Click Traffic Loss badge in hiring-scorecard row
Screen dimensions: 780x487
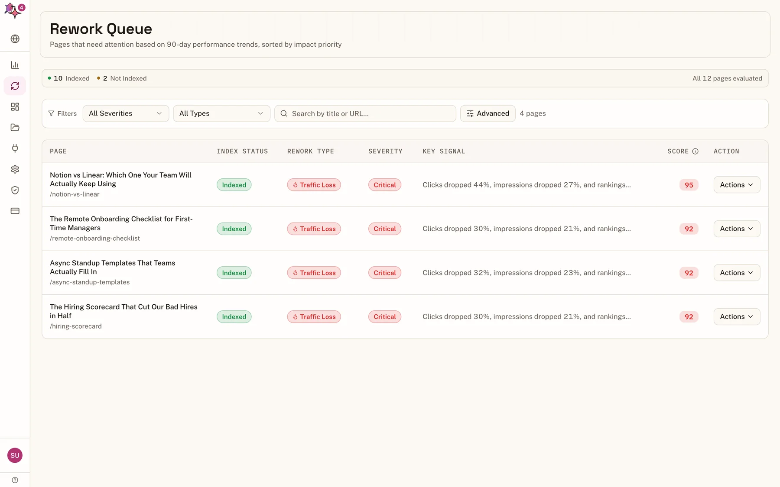(x=314, y=317)
